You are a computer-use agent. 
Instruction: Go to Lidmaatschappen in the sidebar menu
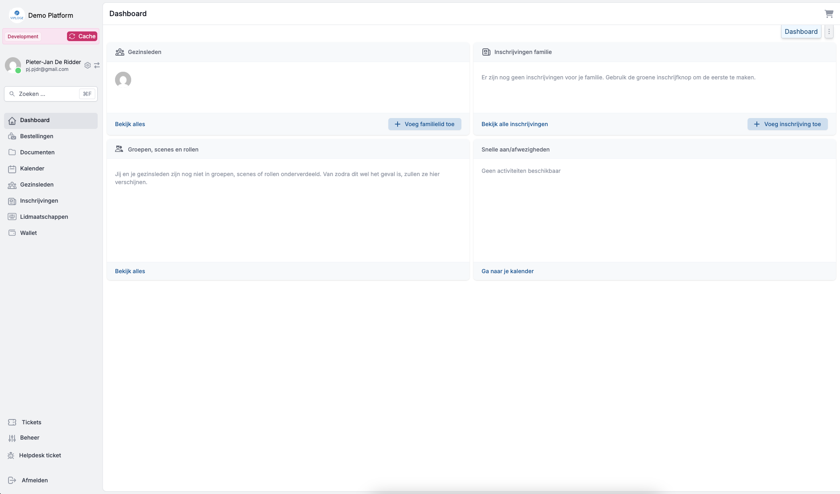pyautogui.click(x=44, y=217)
